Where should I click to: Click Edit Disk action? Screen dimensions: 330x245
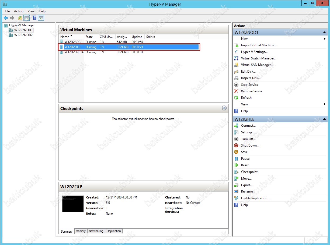[x=248, y=72]
